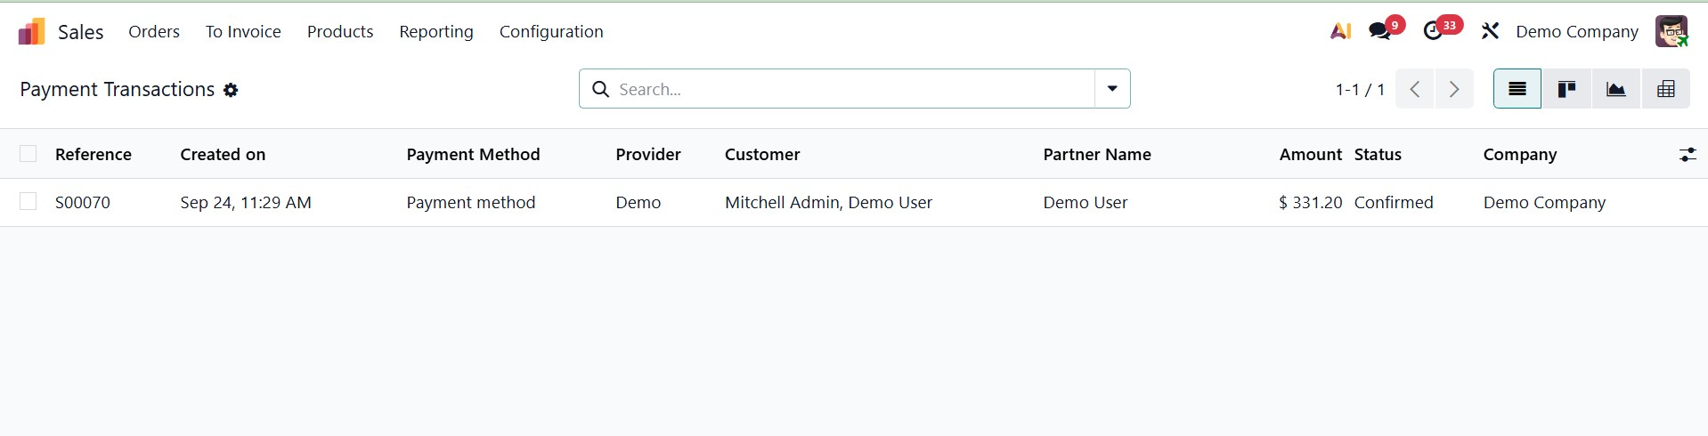The image size is (1708, 436).
Task: Toggle the select-all header checkbox
Action: click(x=28, y=154)
